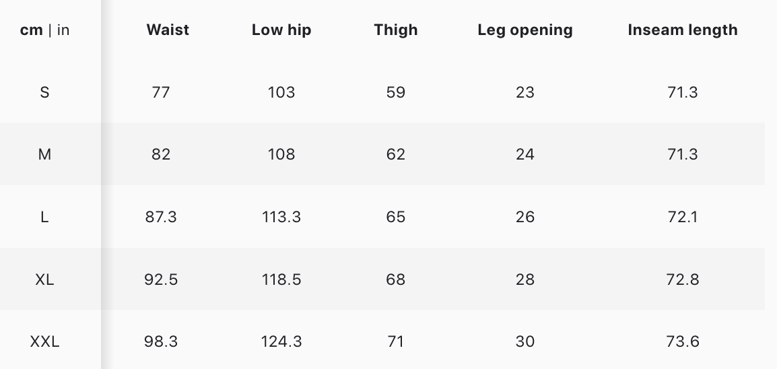Switch units to inches (in)

point(63,30)
